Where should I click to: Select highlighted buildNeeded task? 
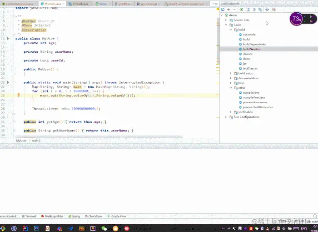(269, 49)
